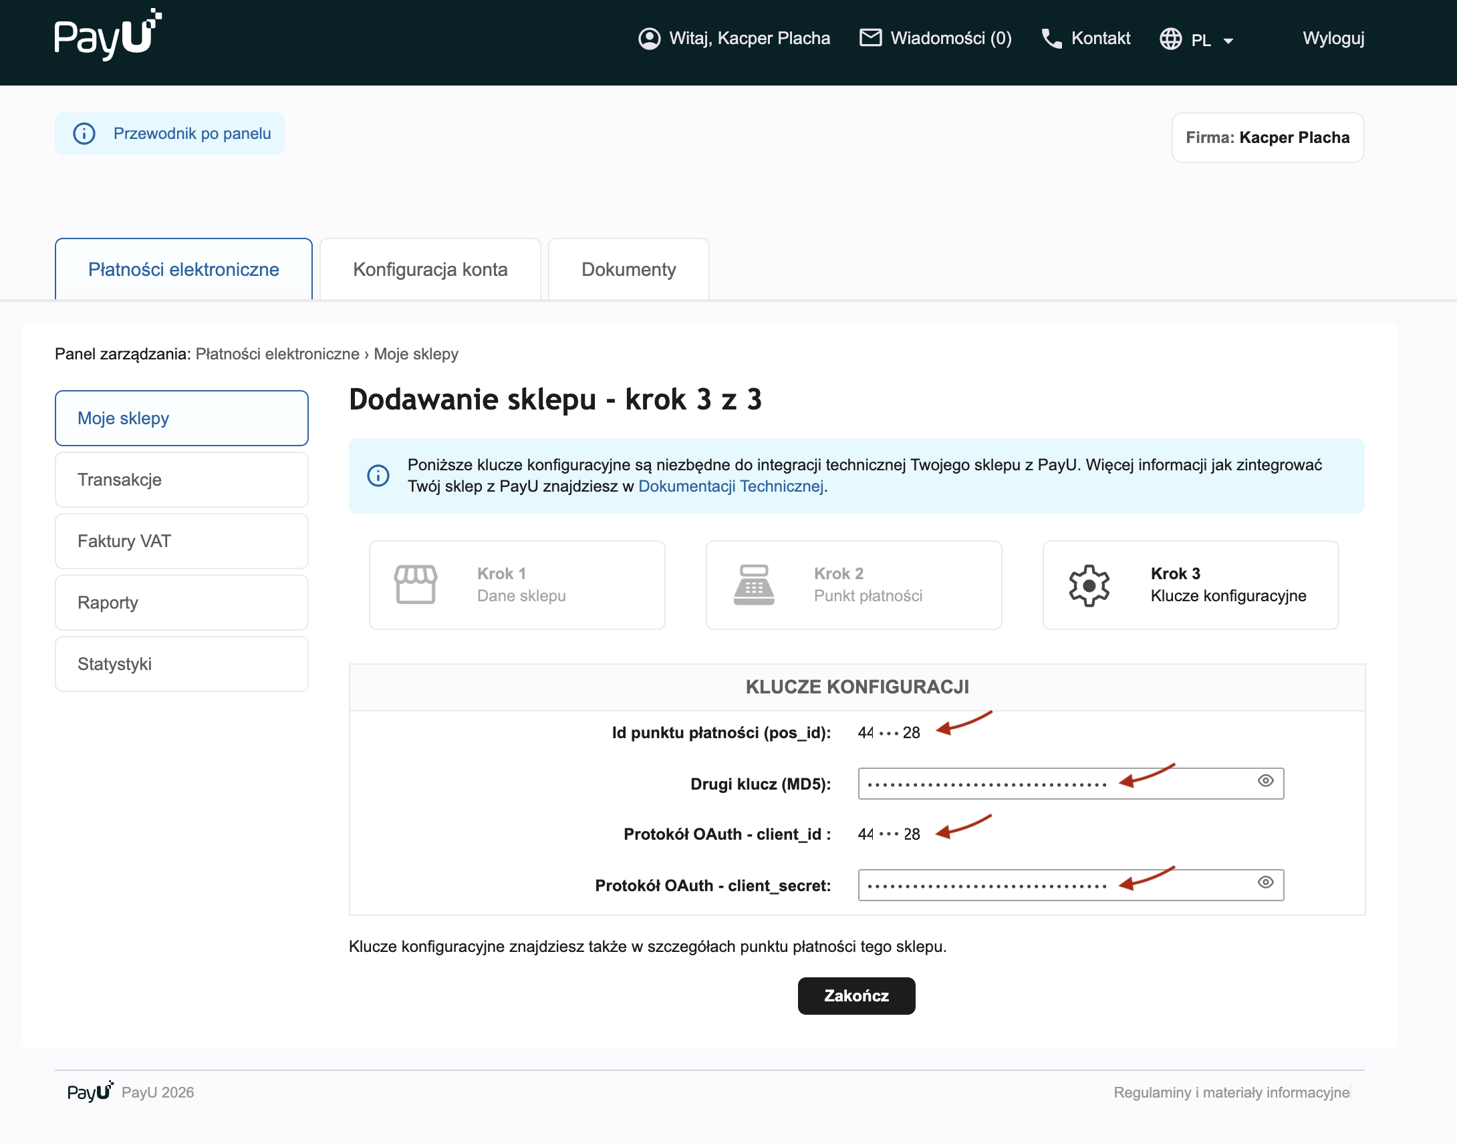Open Transakcje in the sidebar

click(x=181, y=480)
